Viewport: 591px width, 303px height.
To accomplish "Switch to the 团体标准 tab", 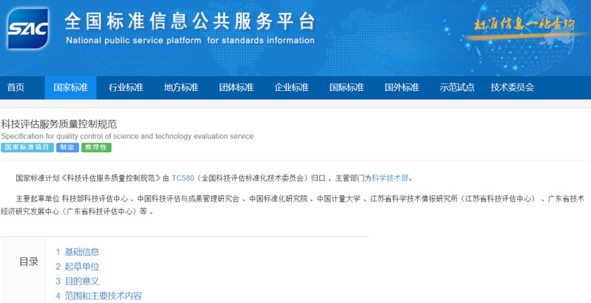I will (236, 87).
